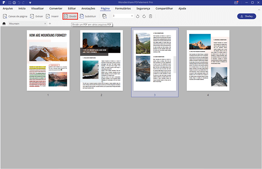Click the Print icon in title bar
The image size is (262, 169).
14,3
